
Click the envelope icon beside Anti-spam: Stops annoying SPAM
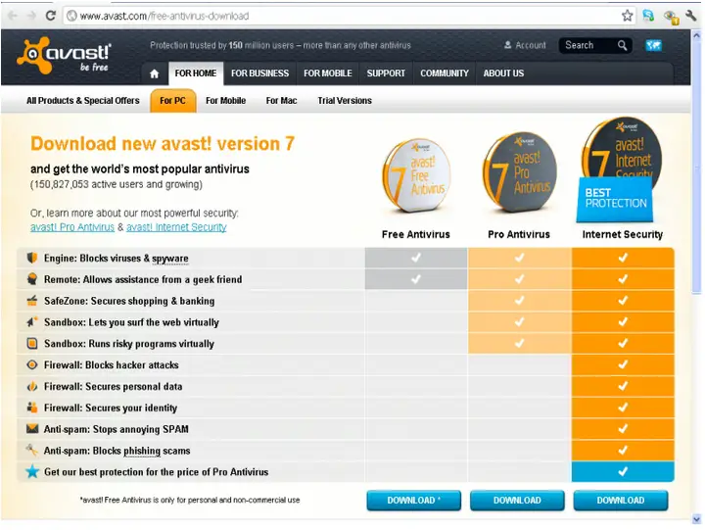point(32,429)
